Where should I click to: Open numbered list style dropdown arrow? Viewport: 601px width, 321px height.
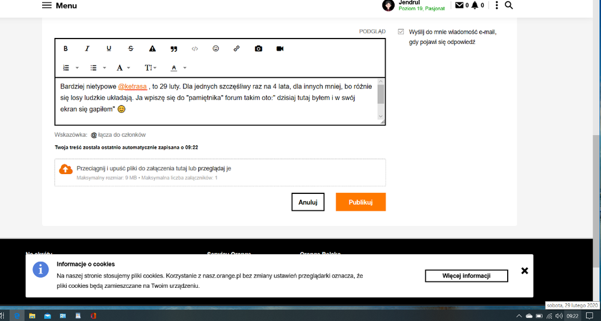tap(77, 68)
